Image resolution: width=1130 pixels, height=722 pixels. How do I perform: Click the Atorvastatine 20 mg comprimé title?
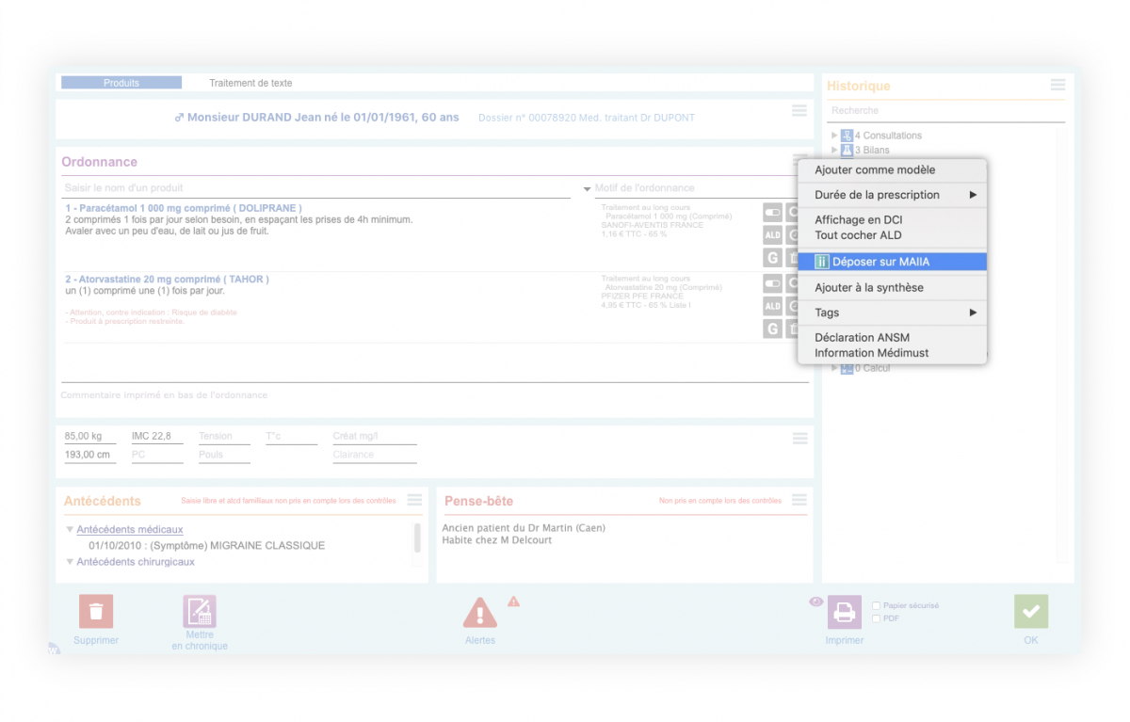pyautogui.click(x=167, y=280)
